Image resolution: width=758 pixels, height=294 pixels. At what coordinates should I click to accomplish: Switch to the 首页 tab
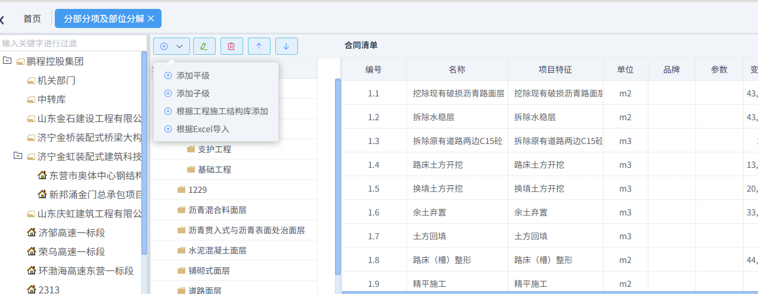point(32,18)
